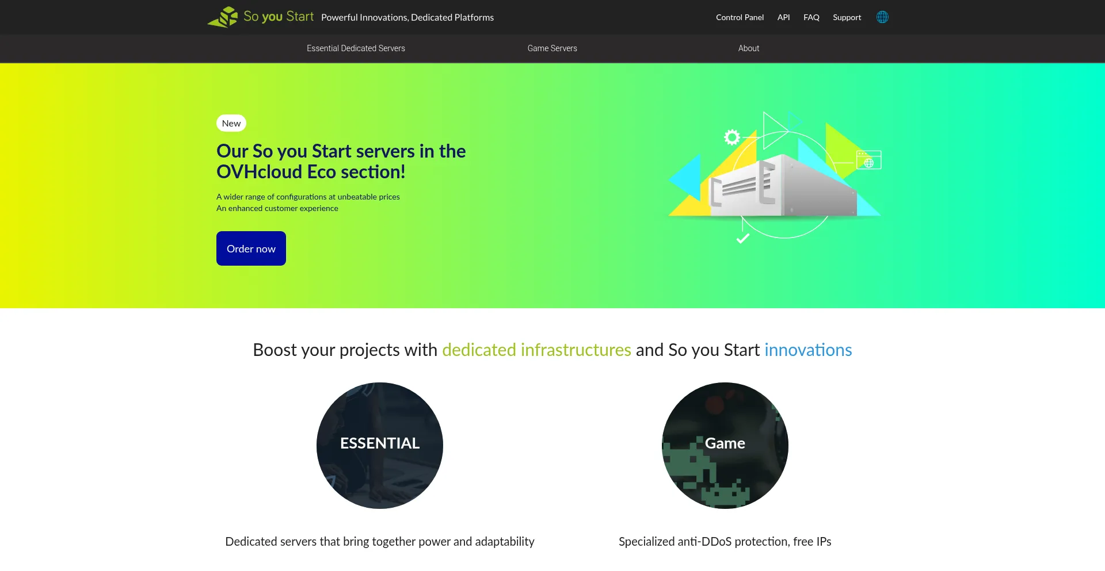Click 'Dedicated servers that bring together' caption

[380, 542]
